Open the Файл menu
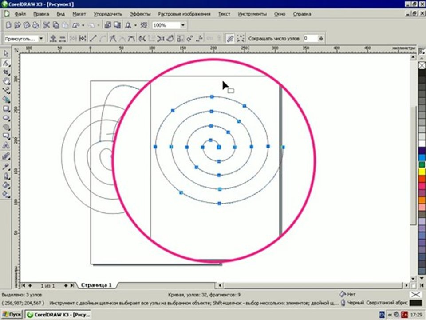This screenshot has width=426, height=320. click(x=20, y=14)
